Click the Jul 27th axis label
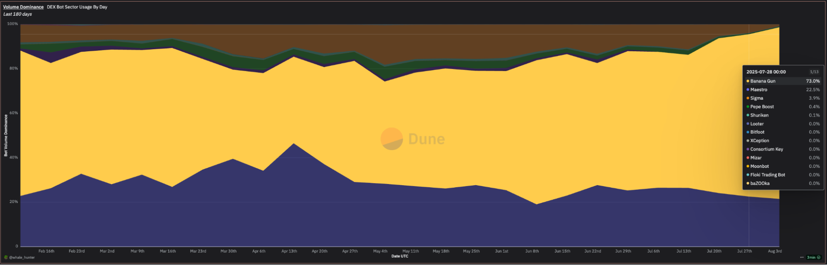Image resolution: width=827 pixels, height=265 pixels. click(745, 251)
